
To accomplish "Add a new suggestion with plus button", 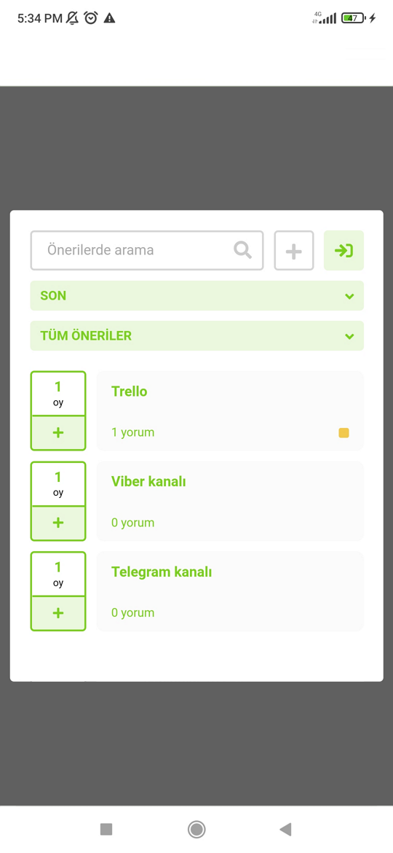I will pos(294,250).
